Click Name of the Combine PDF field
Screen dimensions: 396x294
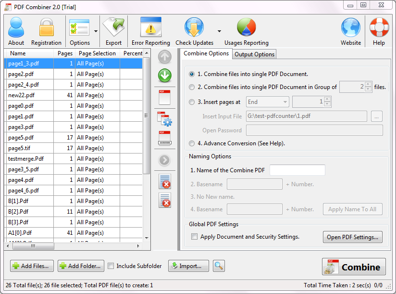[297, 170]
